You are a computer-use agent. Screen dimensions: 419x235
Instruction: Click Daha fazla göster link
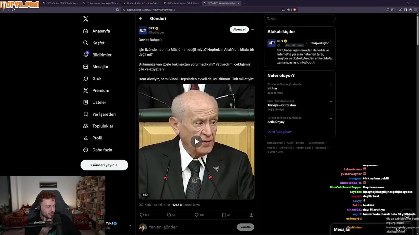coord(280,132)
